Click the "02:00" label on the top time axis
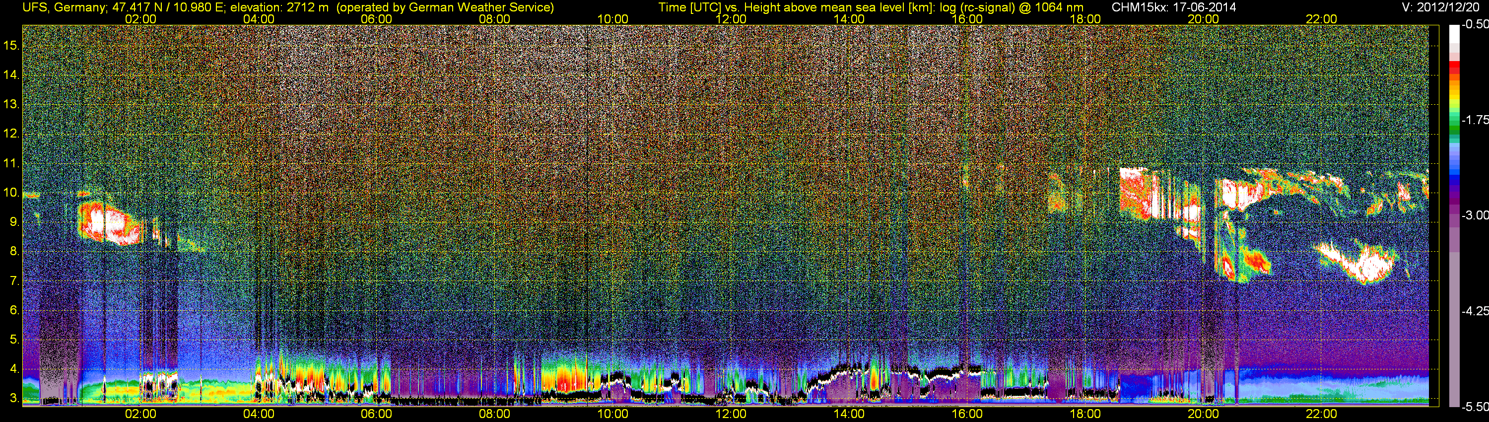Viewport: 1489px width, 422px height. (140, 19)
